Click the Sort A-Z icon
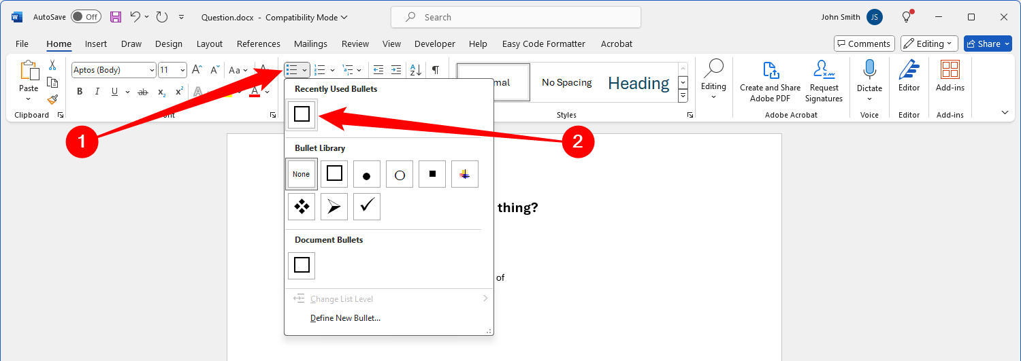 [x=415, y=70]
